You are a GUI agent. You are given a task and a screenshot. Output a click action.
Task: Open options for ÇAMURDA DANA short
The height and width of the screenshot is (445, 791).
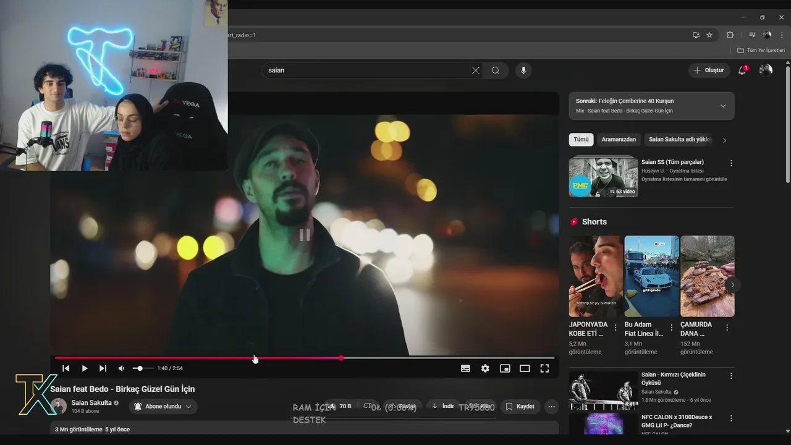pos(727,328)
